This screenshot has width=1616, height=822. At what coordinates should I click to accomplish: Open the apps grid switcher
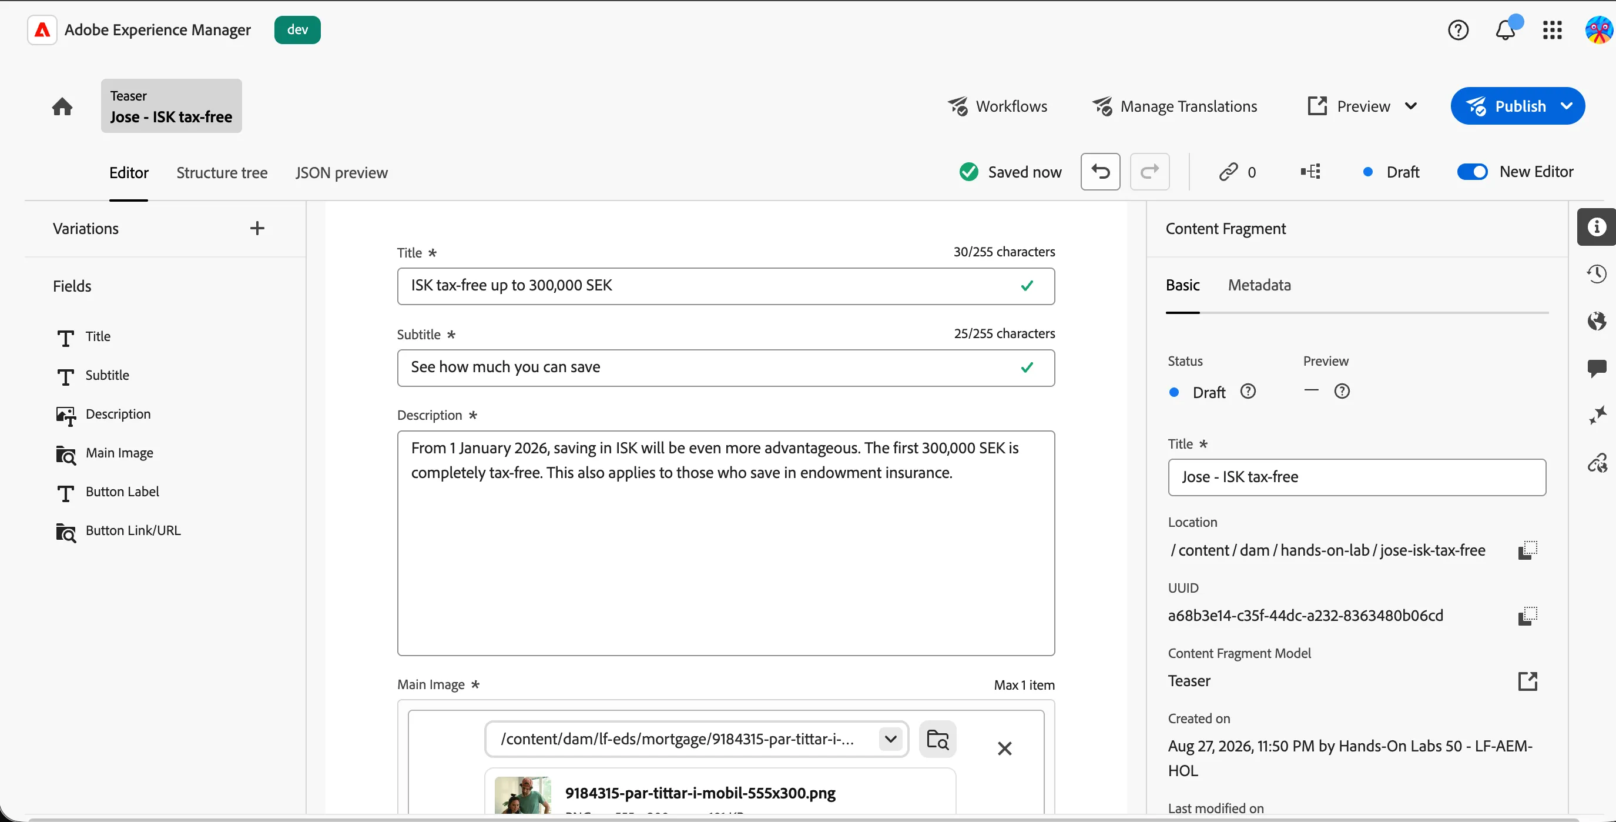1552,30
